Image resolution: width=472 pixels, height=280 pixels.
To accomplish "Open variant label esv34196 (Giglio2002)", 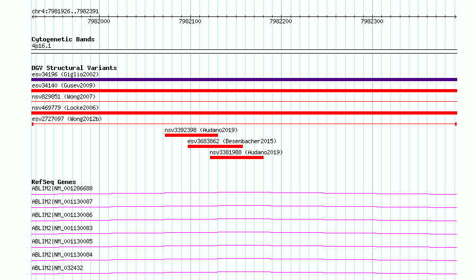I will click(x=65, y=74).
